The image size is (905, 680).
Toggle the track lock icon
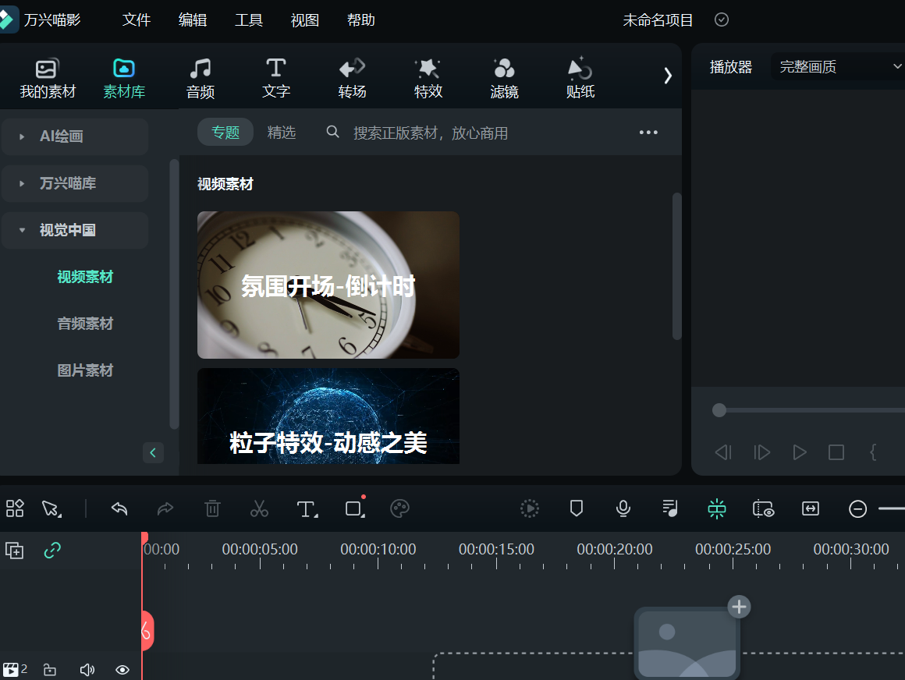tap(50, 669)
